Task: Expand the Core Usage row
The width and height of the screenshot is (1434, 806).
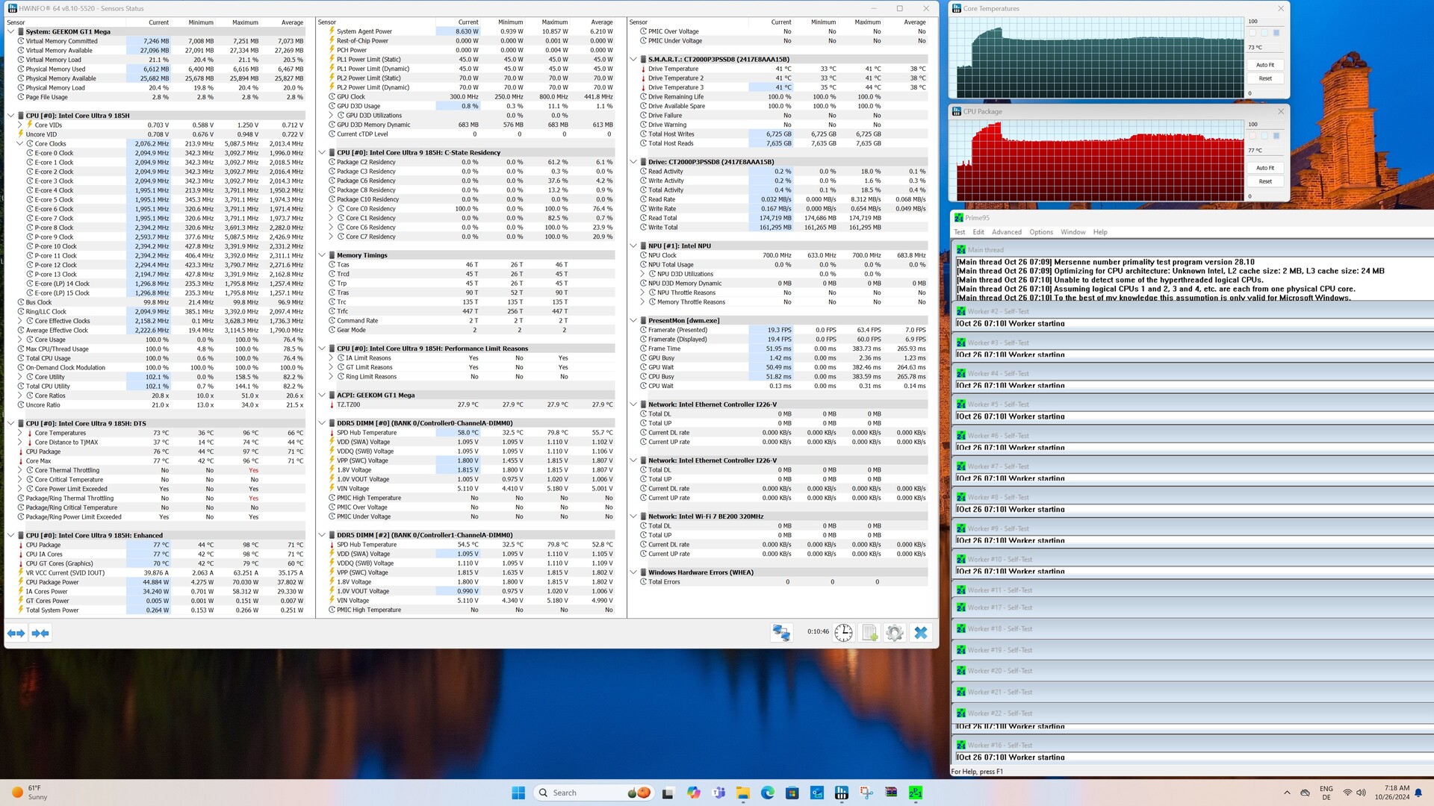Action: point(20,340)
